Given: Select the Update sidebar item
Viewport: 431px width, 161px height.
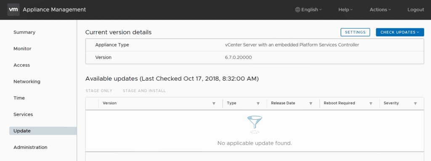Looking at the screenshot, I should tap(43, 131).
